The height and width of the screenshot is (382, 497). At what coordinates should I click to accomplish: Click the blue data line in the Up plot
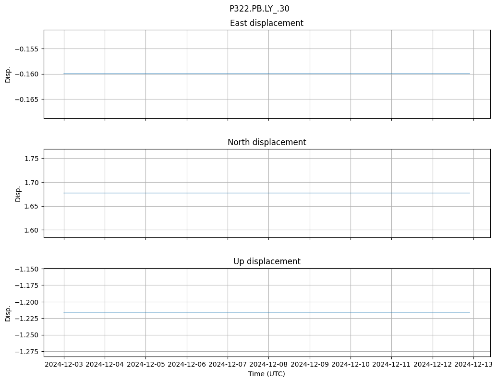[267, 312]
